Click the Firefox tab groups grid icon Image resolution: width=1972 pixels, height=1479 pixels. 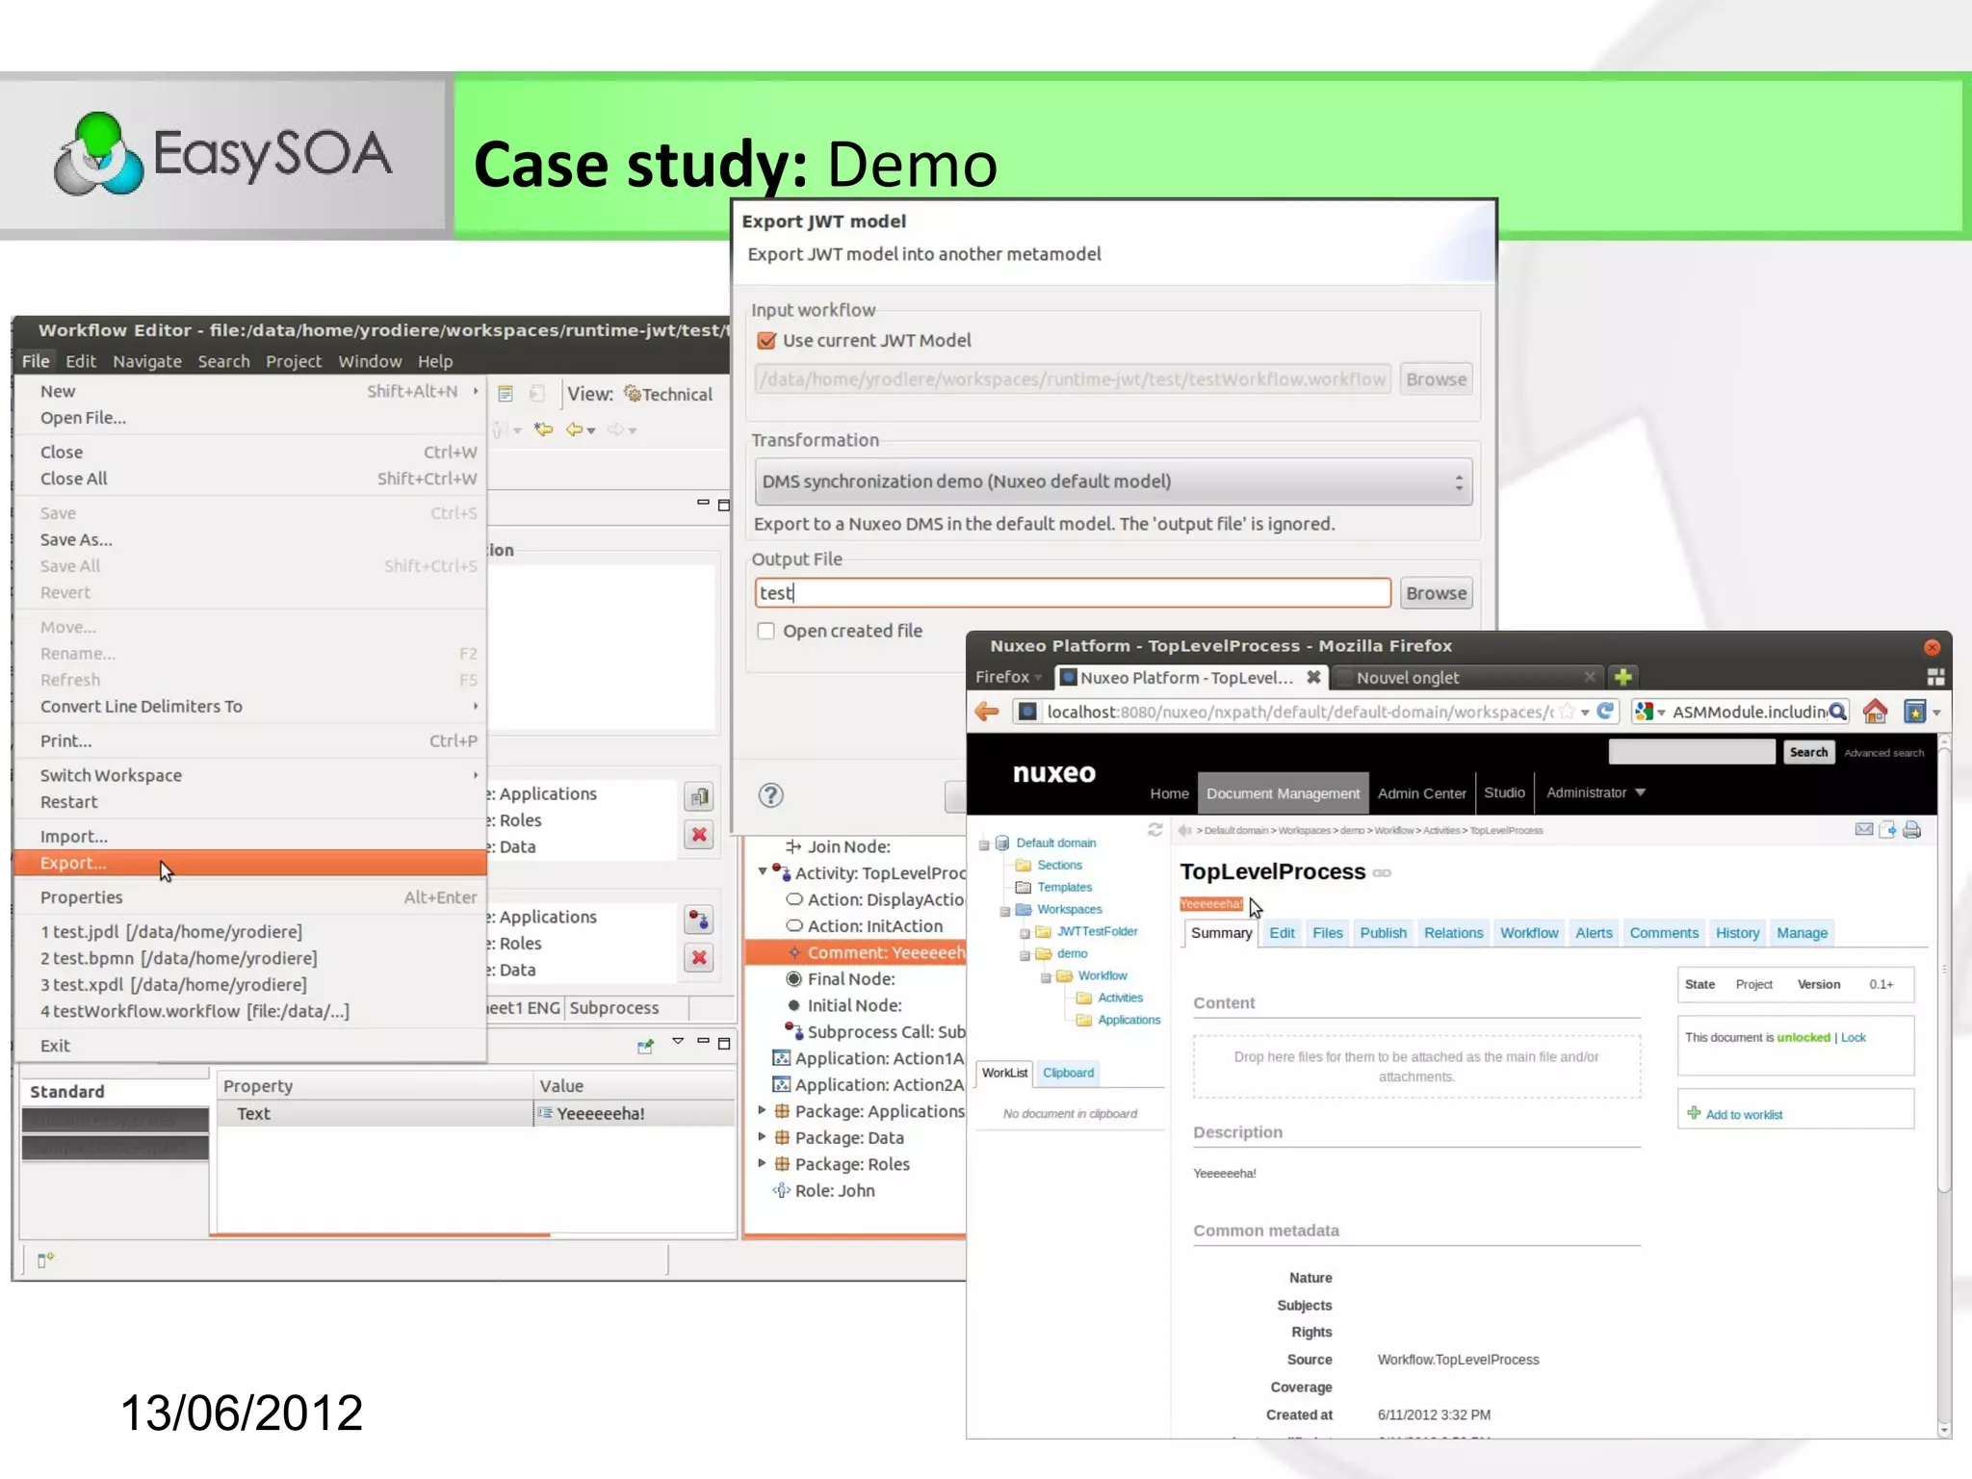(x=1935, y=677)
